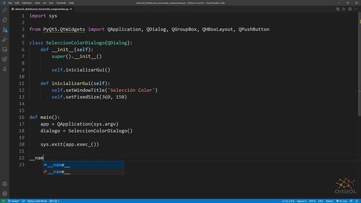This screenshot has width=361, height=203.
Task: Click the remote window indicator in status bar
Action: [x=3, y=201]
